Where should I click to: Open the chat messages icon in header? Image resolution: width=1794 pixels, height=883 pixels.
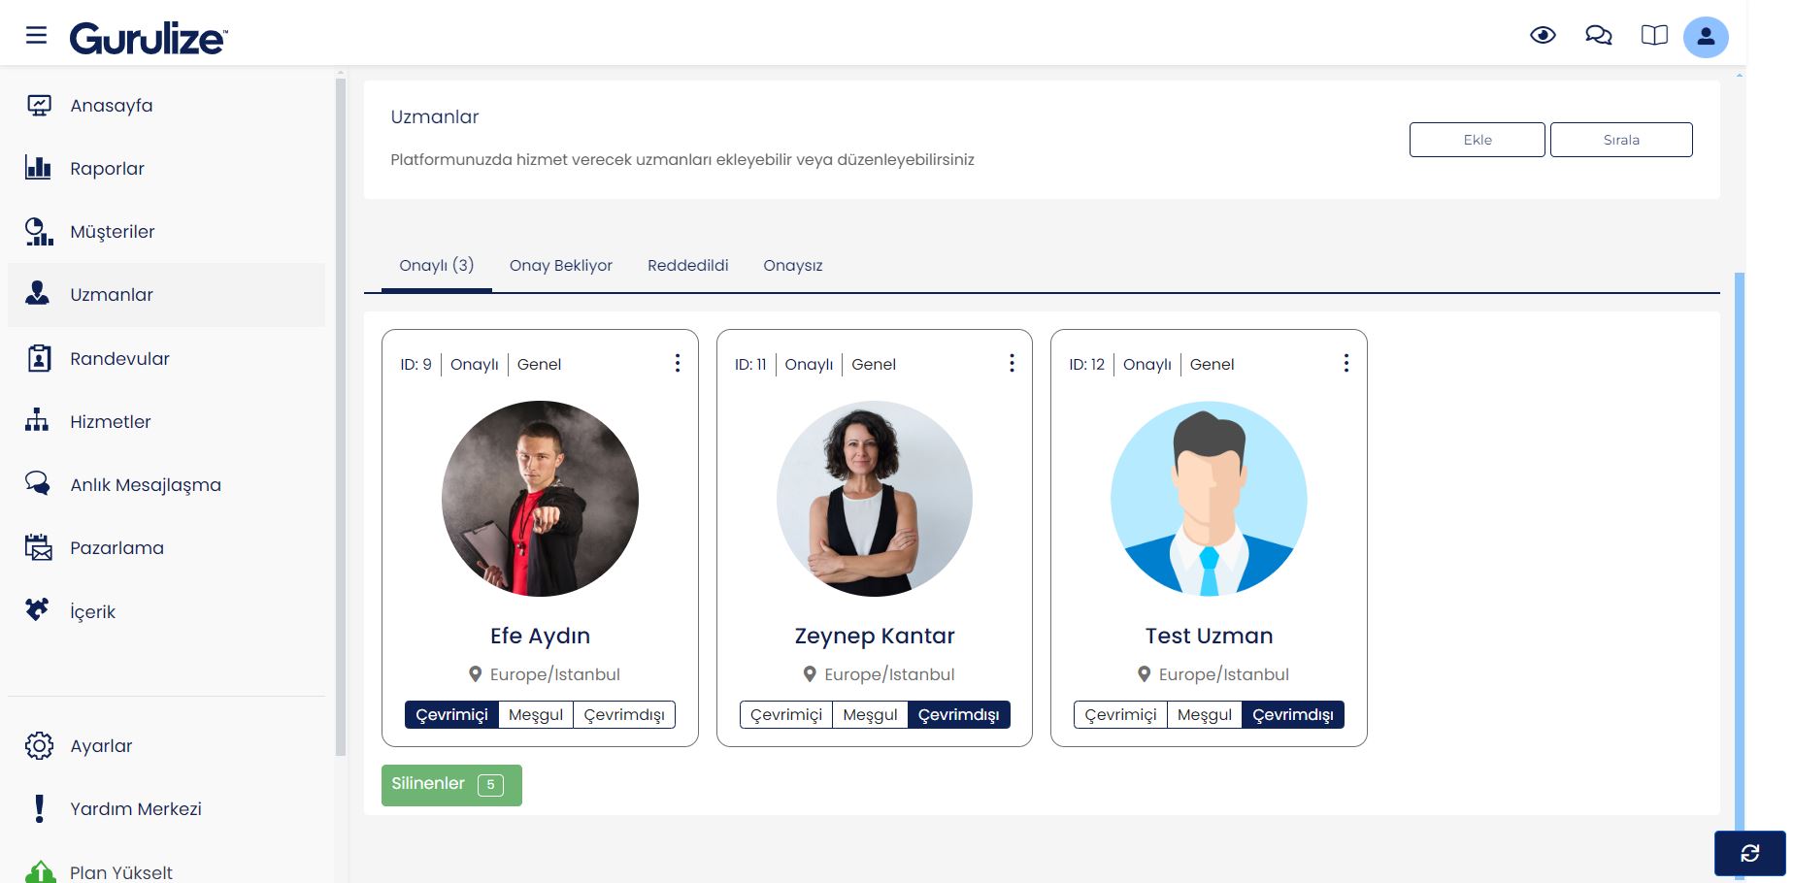[x=1598, y=36]
